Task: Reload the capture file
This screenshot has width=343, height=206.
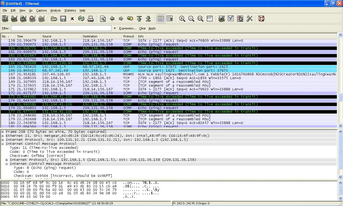Action: click(81, 19)
